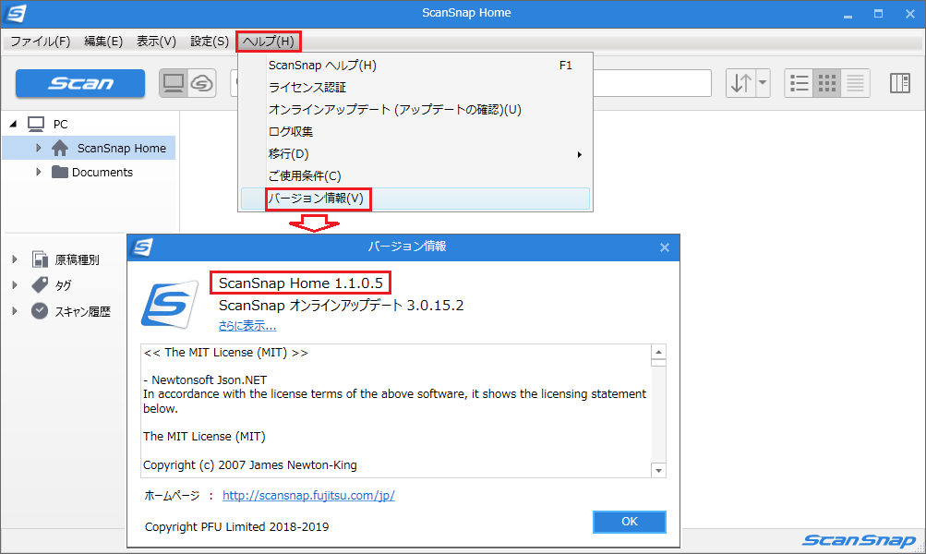Click the ScanSnap オンラインアップデート 3.0.15.2 text
This screenshot has height=554, width=926.
pos(341,306)
